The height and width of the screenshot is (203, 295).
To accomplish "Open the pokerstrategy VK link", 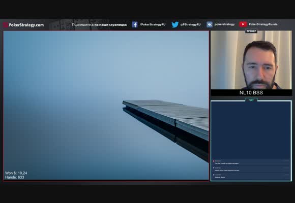I will click(x=224, y=24).
